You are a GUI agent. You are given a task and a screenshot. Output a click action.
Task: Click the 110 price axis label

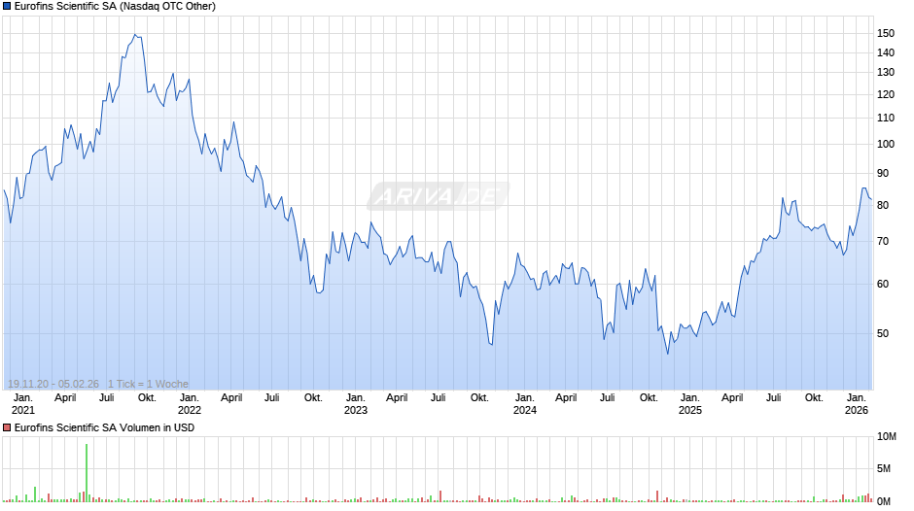[886, 118]
